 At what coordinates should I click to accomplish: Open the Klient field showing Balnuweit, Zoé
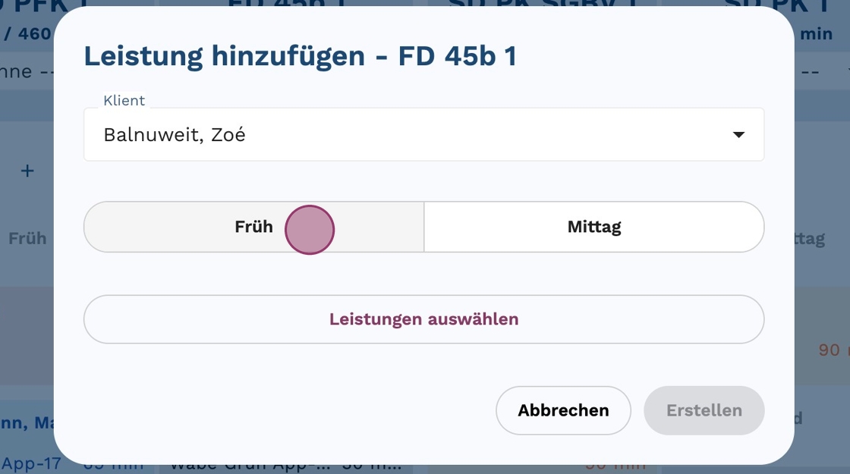[410, 135]
